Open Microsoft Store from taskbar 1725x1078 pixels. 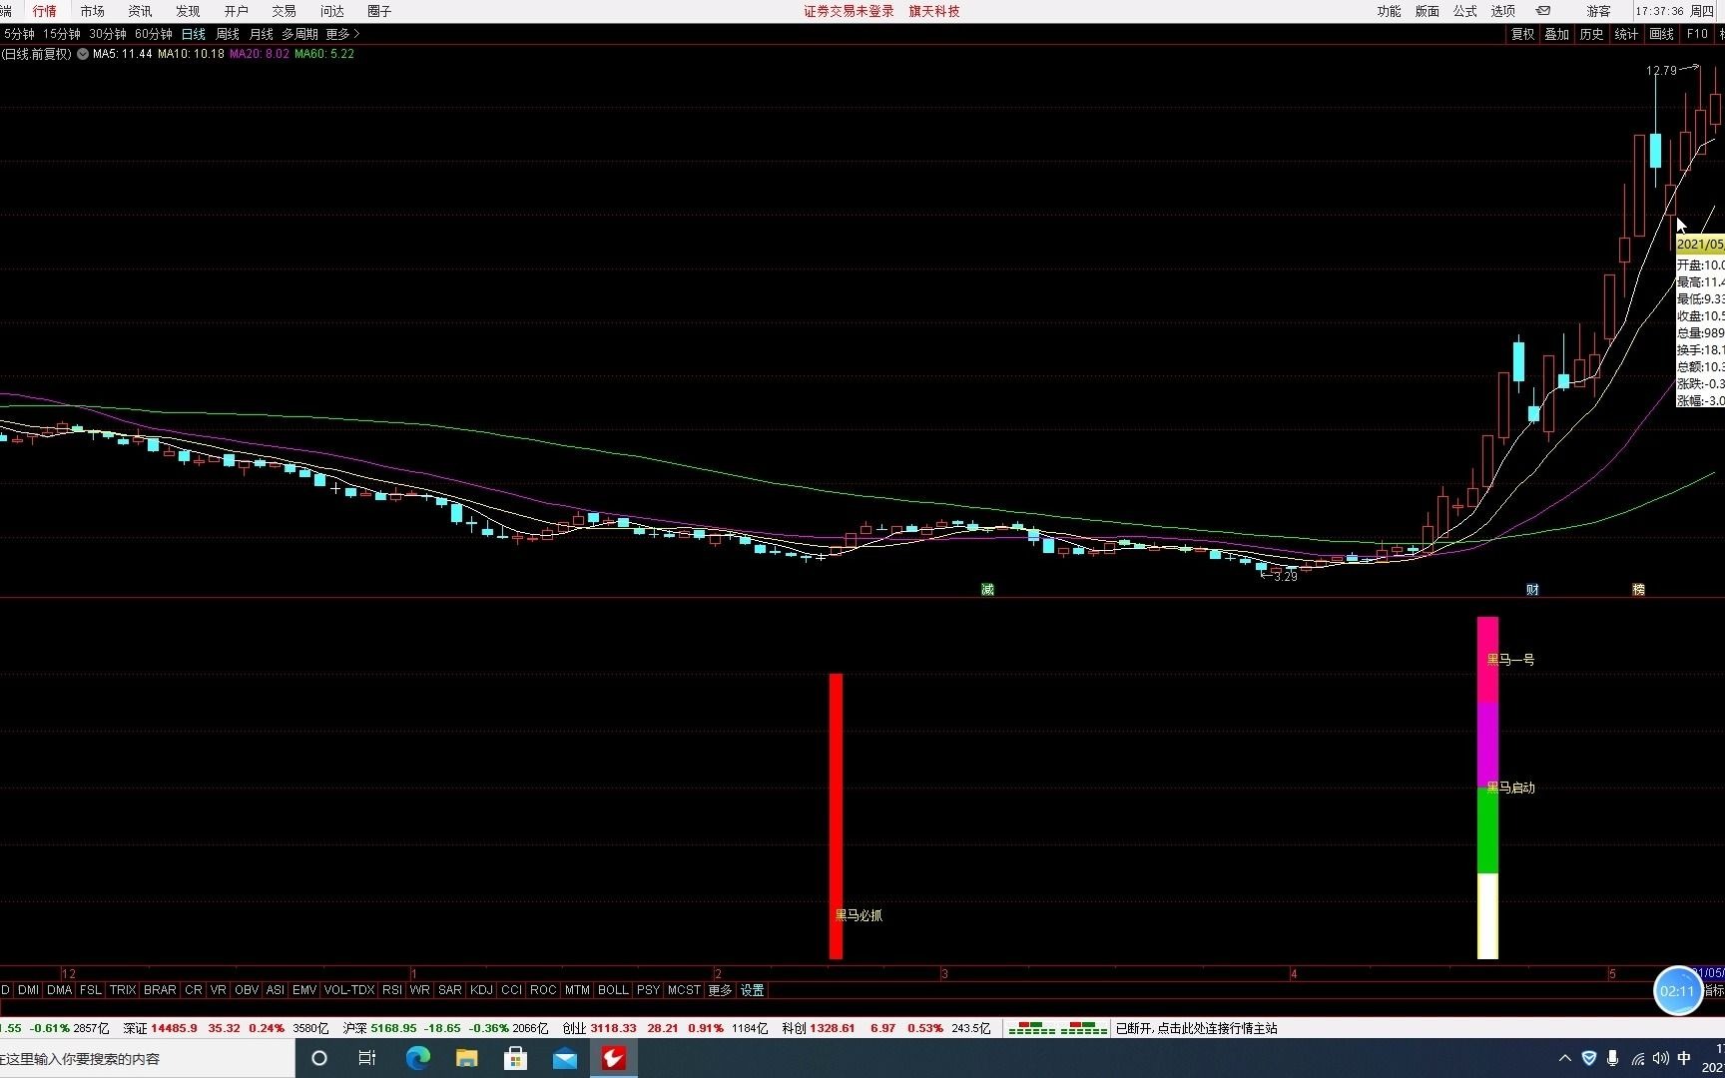tap(515, 1058)
